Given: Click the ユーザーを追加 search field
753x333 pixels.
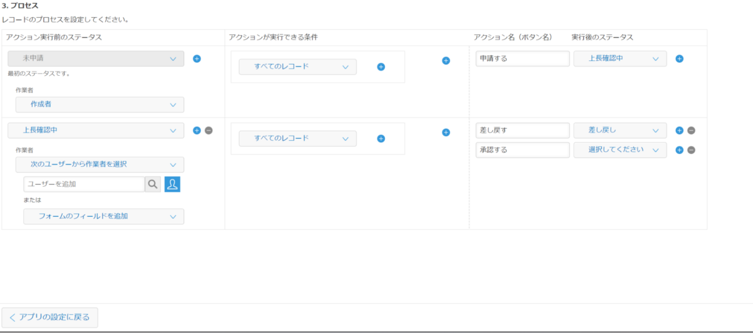Looking at the screenshot, I should [x=84, y=184].
